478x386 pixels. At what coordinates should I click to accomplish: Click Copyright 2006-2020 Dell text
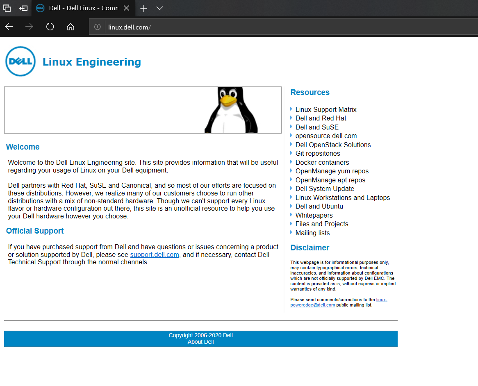(x=200, y=335)
